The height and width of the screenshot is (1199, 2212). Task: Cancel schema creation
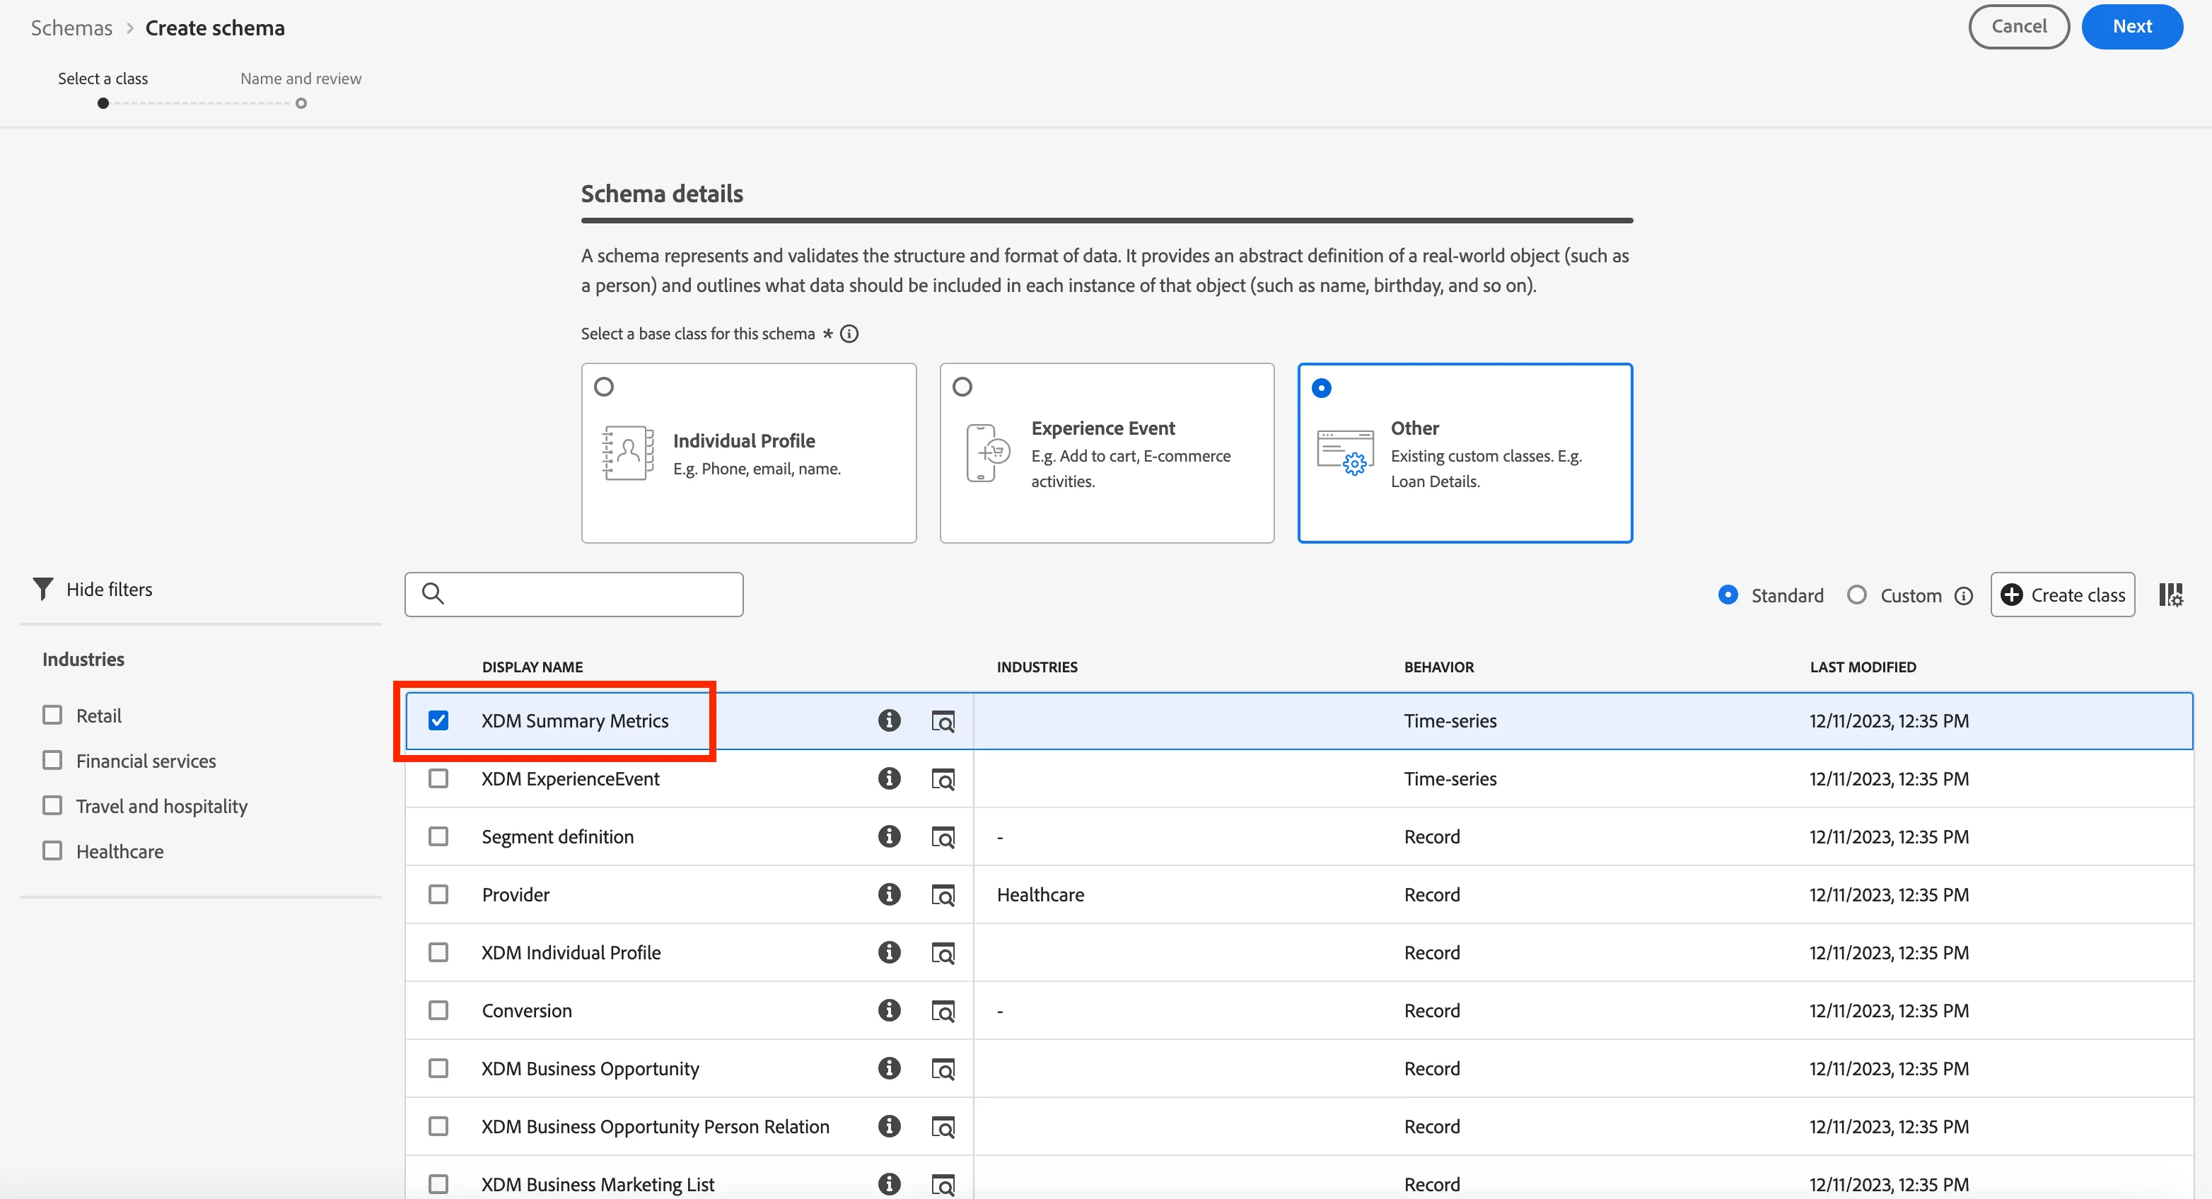pos(2019,27)
